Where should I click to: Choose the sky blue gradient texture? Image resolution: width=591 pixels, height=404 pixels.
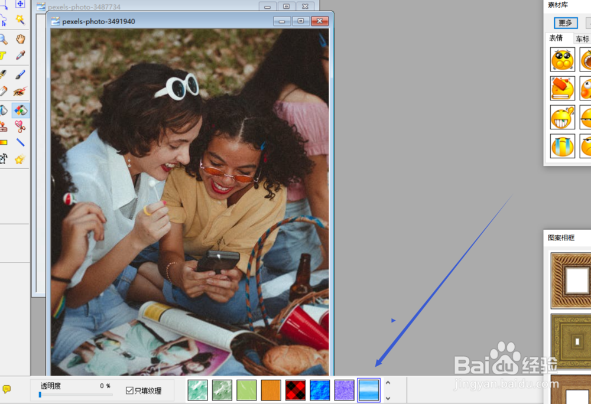click(369, 390)
